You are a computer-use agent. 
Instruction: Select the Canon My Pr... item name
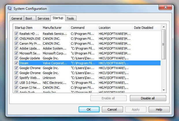[30, 44]
